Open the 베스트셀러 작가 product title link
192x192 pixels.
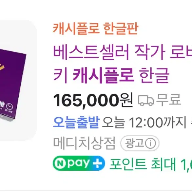123,64
